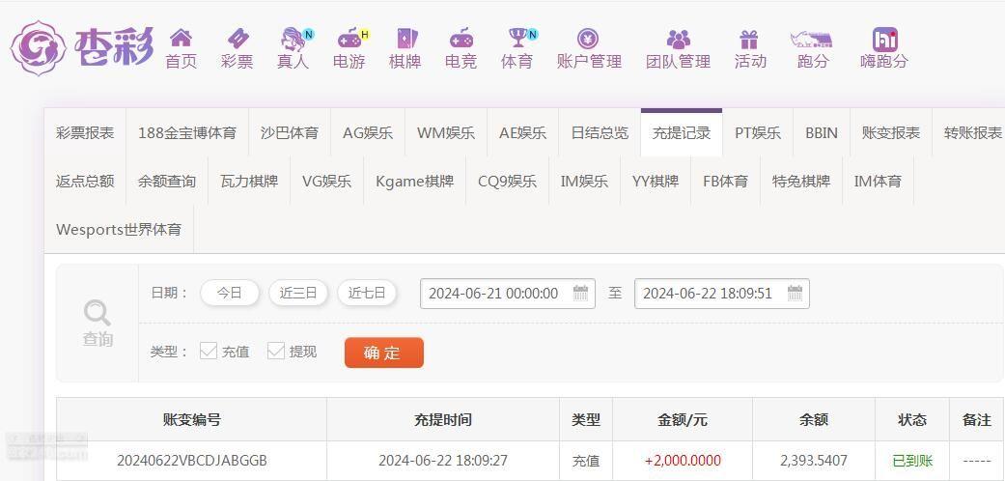Open calendar for the start date field
1005x481 pixels.
[580, 293]
